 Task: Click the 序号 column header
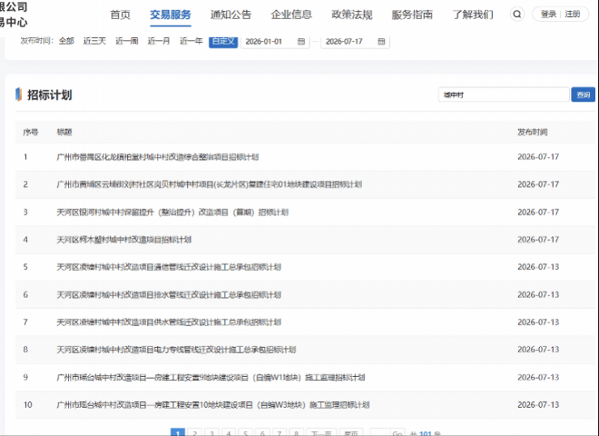coord(31,132)
